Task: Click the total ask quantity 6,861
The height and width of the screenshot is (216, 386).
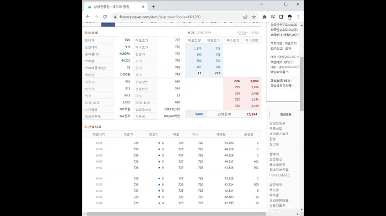Action: coord(199,114)
